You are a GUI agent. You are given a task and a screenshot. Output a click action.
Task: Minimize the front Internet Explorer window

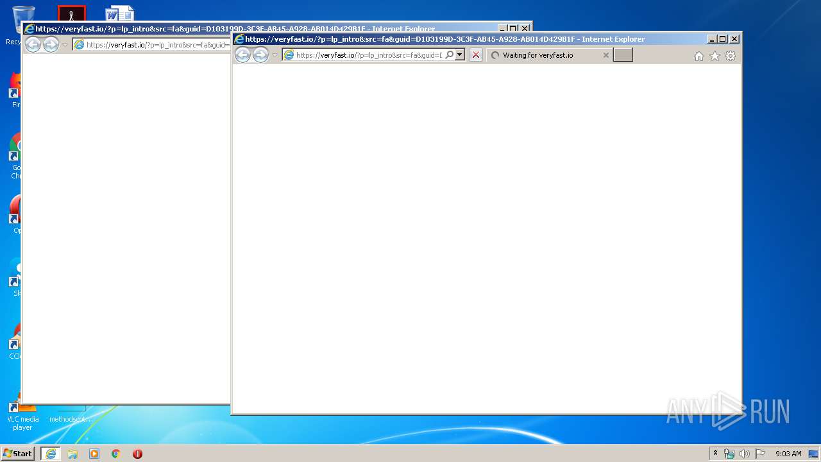(x=712, y=39)
